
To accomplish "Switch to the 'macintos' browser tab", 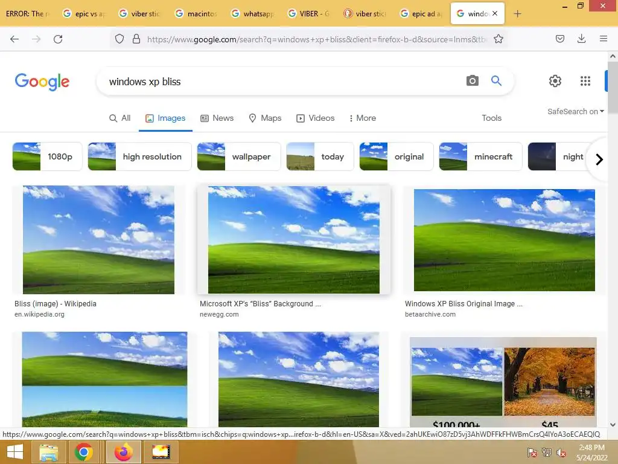I will pyautogui.click(x=196, y=14).
